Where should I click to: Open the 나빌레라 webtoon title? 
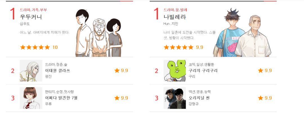[x=175, y=17]
